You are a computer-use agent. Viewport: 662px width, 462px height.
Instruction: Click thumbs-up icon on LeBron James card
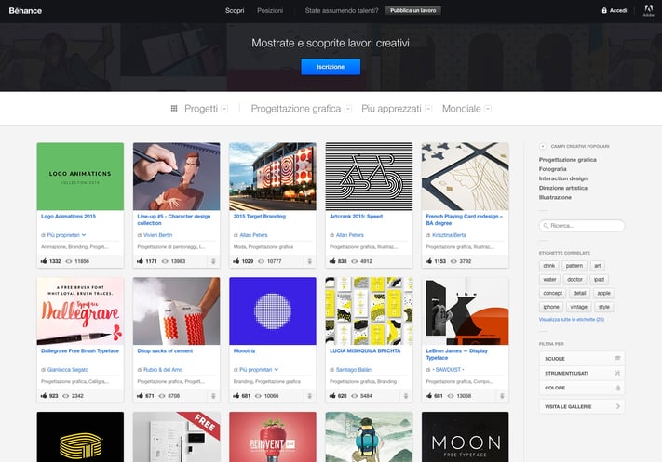428,396
